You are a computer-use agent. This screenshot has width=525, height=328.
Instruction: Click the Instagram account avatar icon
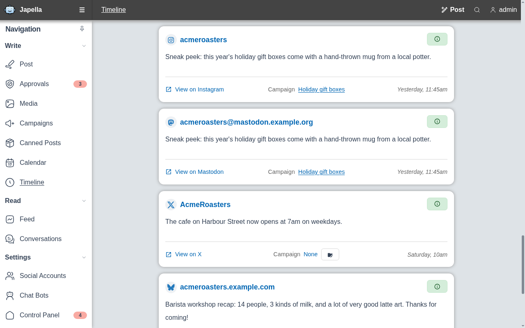[x=171, y=40]
